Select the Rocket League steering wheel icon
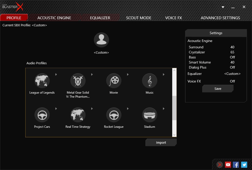Screen dimensions: 252x170 pos(114,115)
